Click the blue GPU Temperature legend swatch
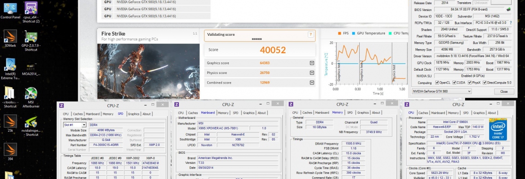Image resolution: width=525 pixels, height=179 pixels. click(x=353, y=34)
